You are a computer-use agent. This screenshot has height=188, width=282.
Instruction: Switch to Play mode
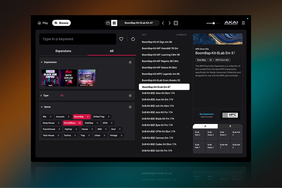pyautogui.click(x=43, y=23)
